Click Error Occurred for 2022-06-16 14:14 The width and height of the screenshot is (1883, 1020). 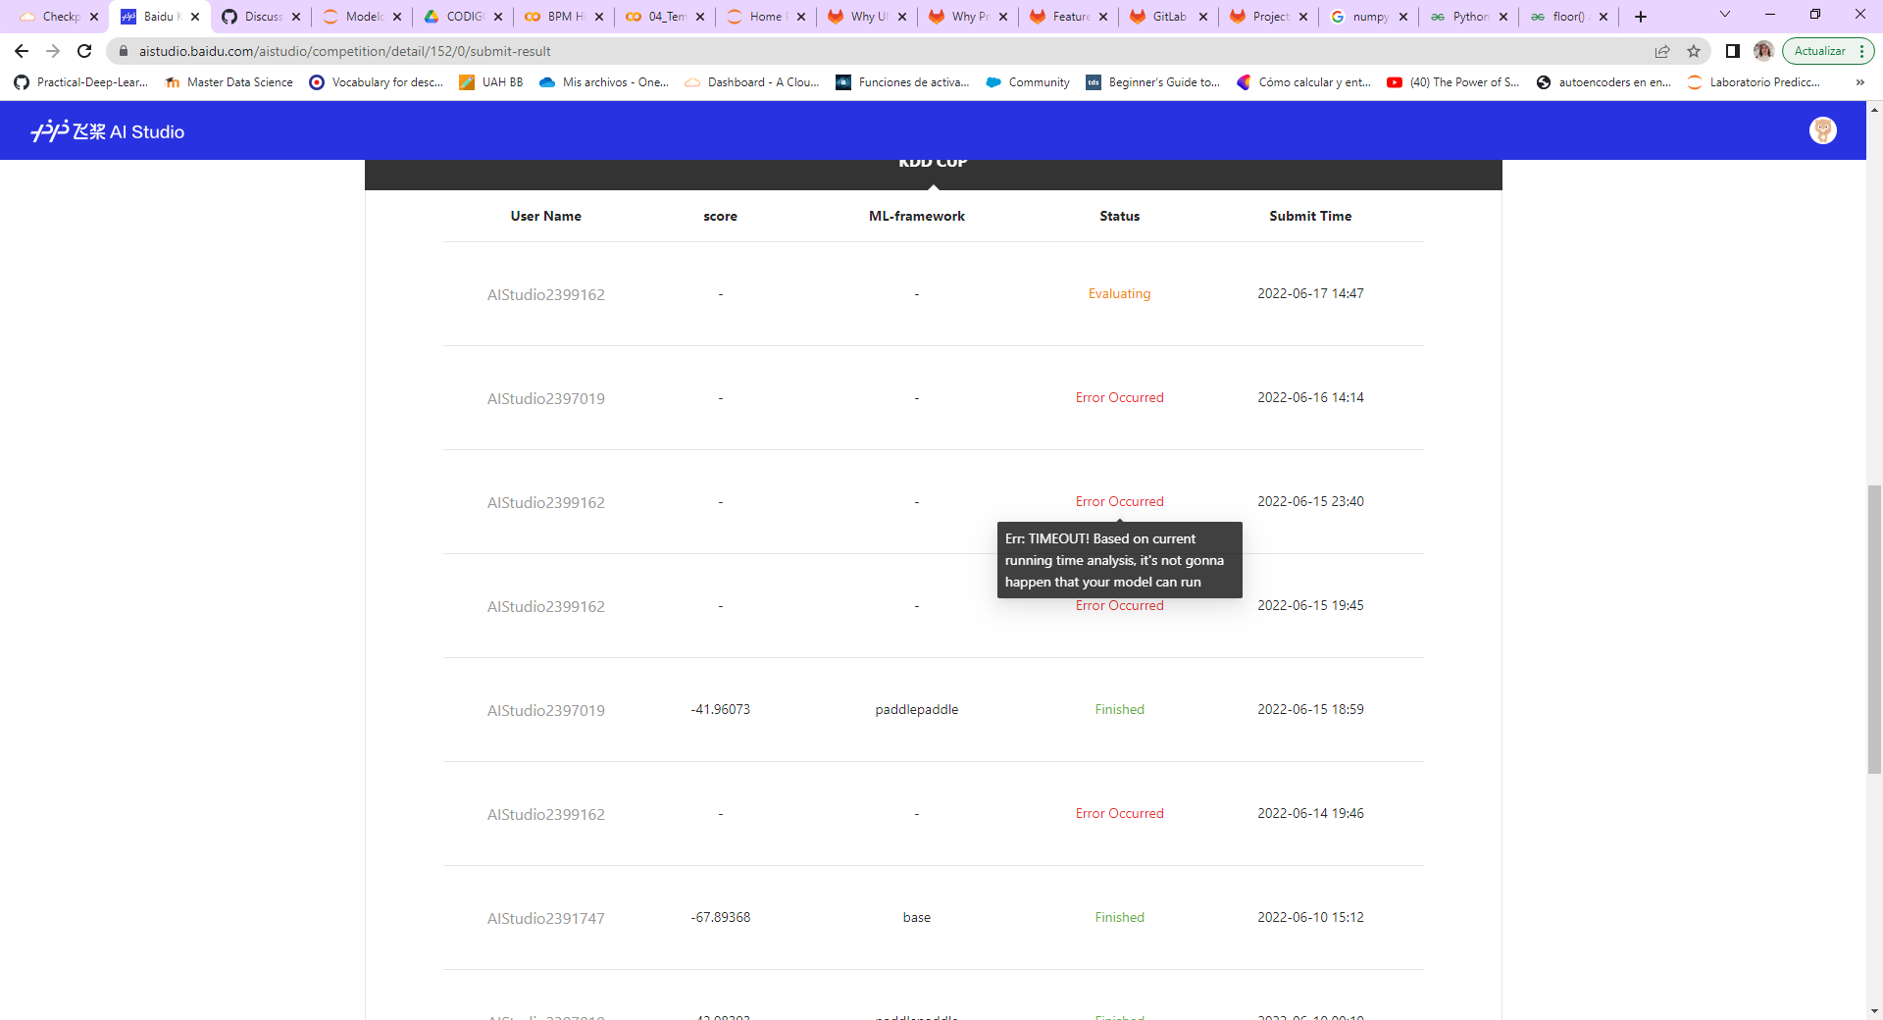1119,397
